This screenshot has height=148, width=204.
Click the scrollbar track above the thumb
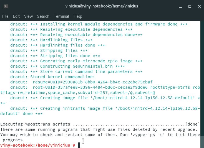[x=202, y=79]
